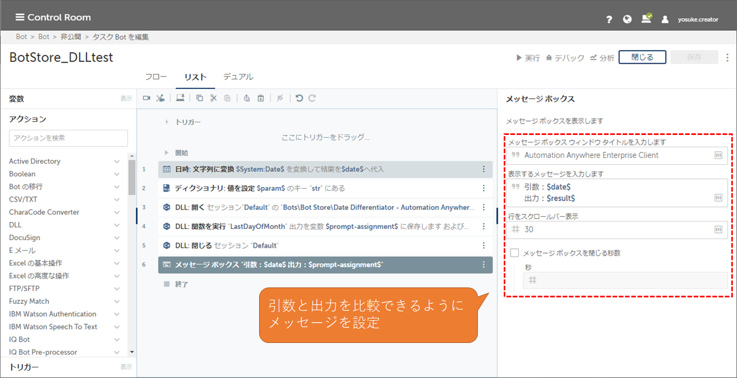This screenshot has height=378, width=737.
Task: Expand the Bot の移行 action group
Action: point(117,187)
